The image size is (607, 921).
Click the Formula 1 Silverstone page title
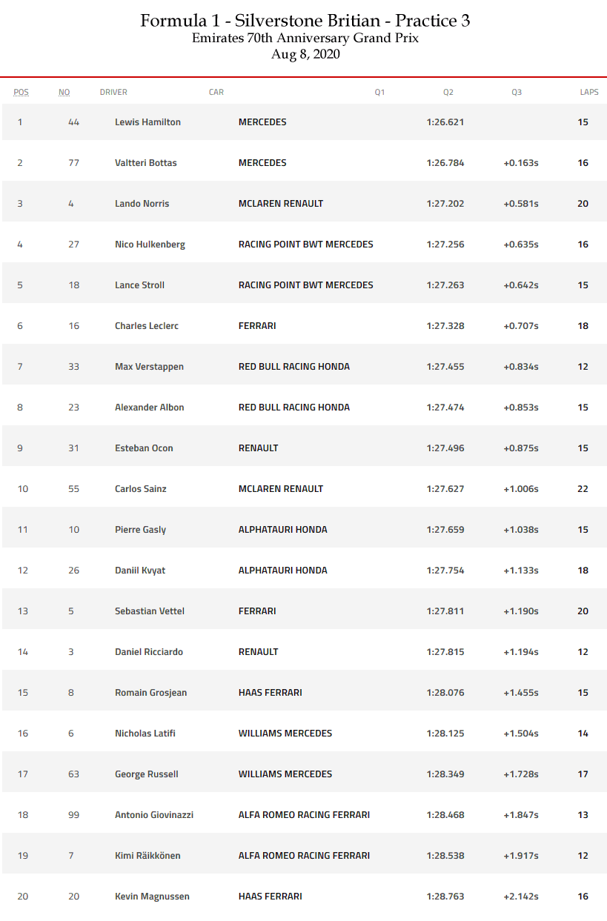(x=305, y=21)
